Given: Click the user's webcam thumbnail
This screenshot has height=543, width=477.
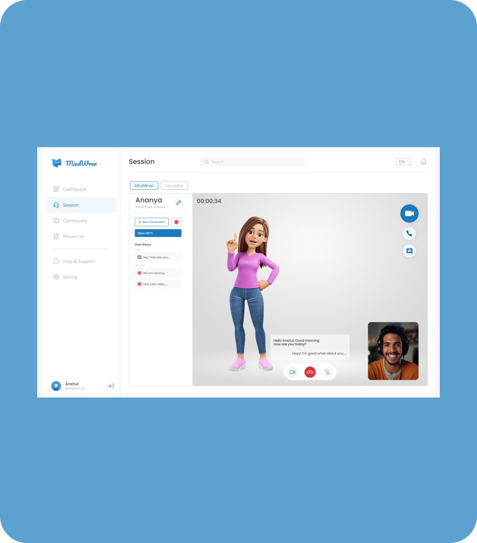Looking at the screenshot, I should (x=393, y=351).
